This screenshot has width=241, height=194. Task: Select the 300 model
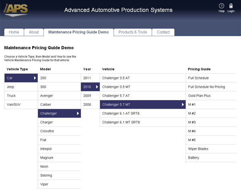(x=59, y=87)
